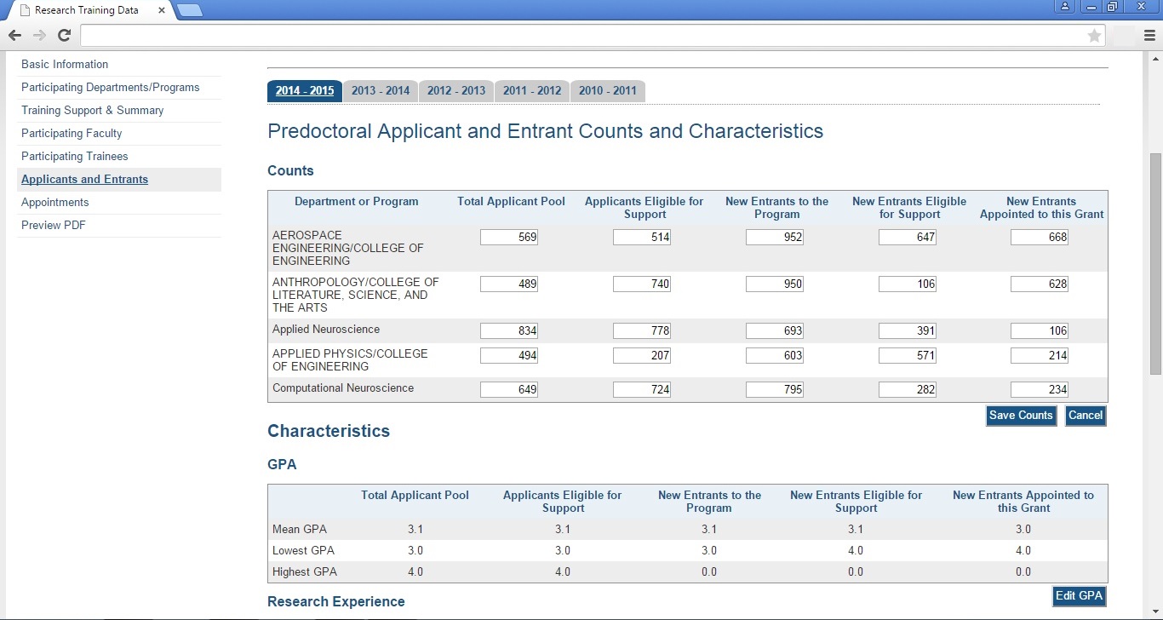Screen dimensions: 1163x620
Task: Click Cancel next to Save Counts
Action: 1085,416
